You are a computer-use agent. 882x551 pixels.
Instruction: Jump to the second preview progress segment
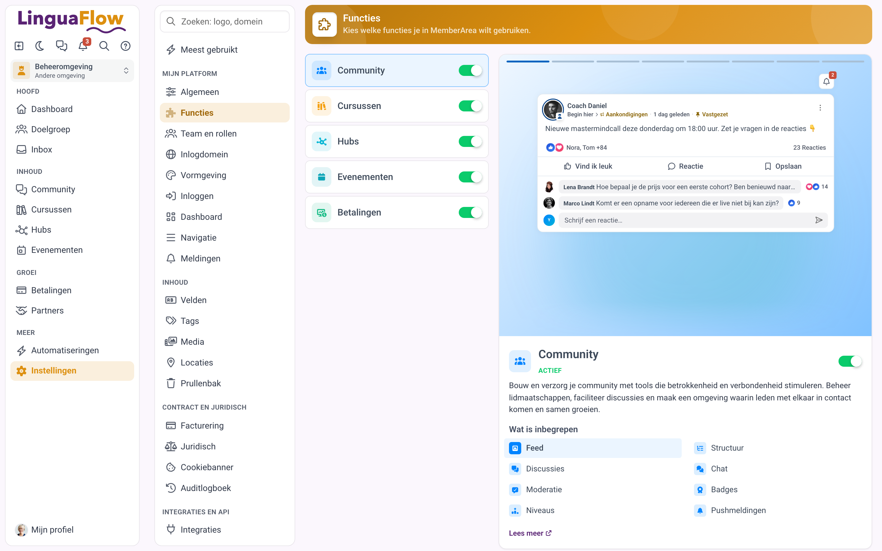tap(573, 62)
